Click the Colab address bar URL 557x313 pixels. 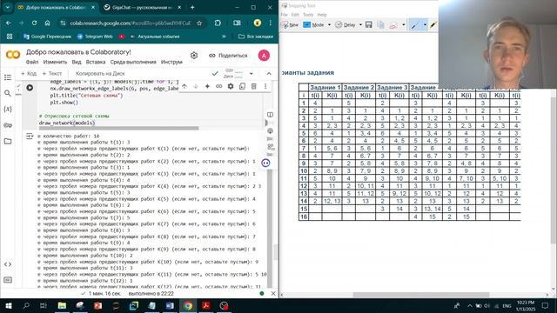(x=130, y=23)
